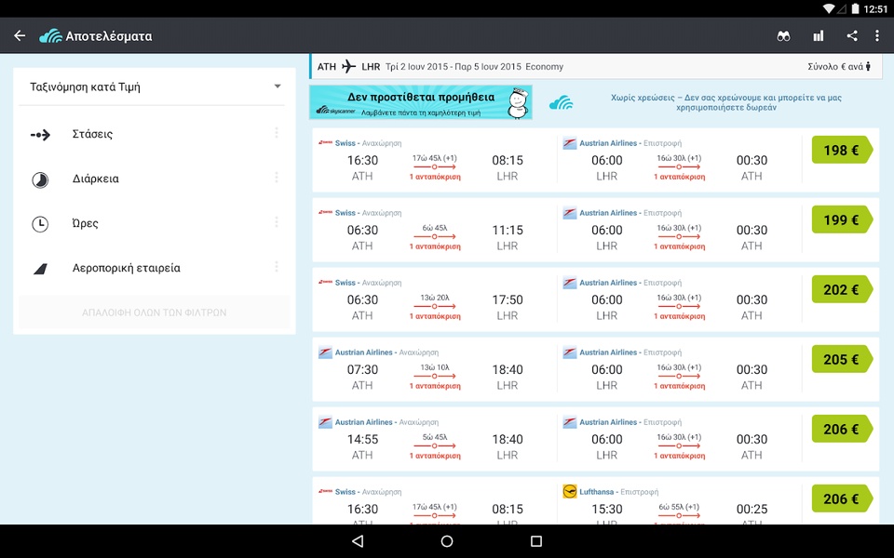Tap the ATH to LHR search summary bar
This screenshot has width=894, height=558.
click(x=595, y=67)
